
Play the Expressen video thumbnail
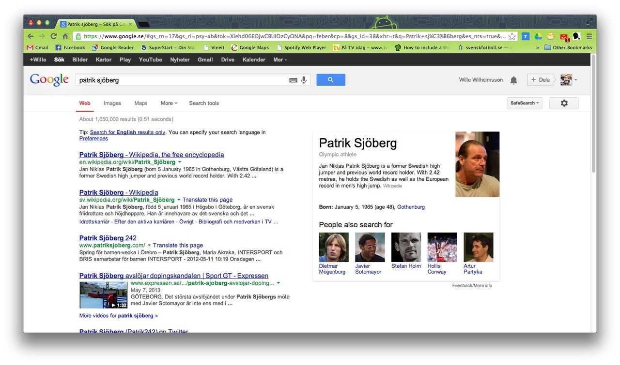click(x=103, y=295)
